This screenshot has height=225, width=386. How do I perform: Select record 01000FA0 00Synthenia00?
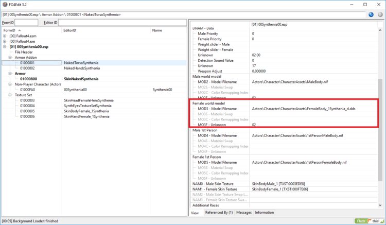click(94, 90)
